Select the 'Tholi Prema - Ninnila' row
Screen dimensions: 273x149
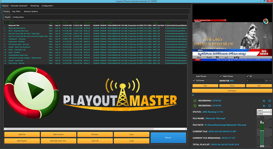click(95, 63)
